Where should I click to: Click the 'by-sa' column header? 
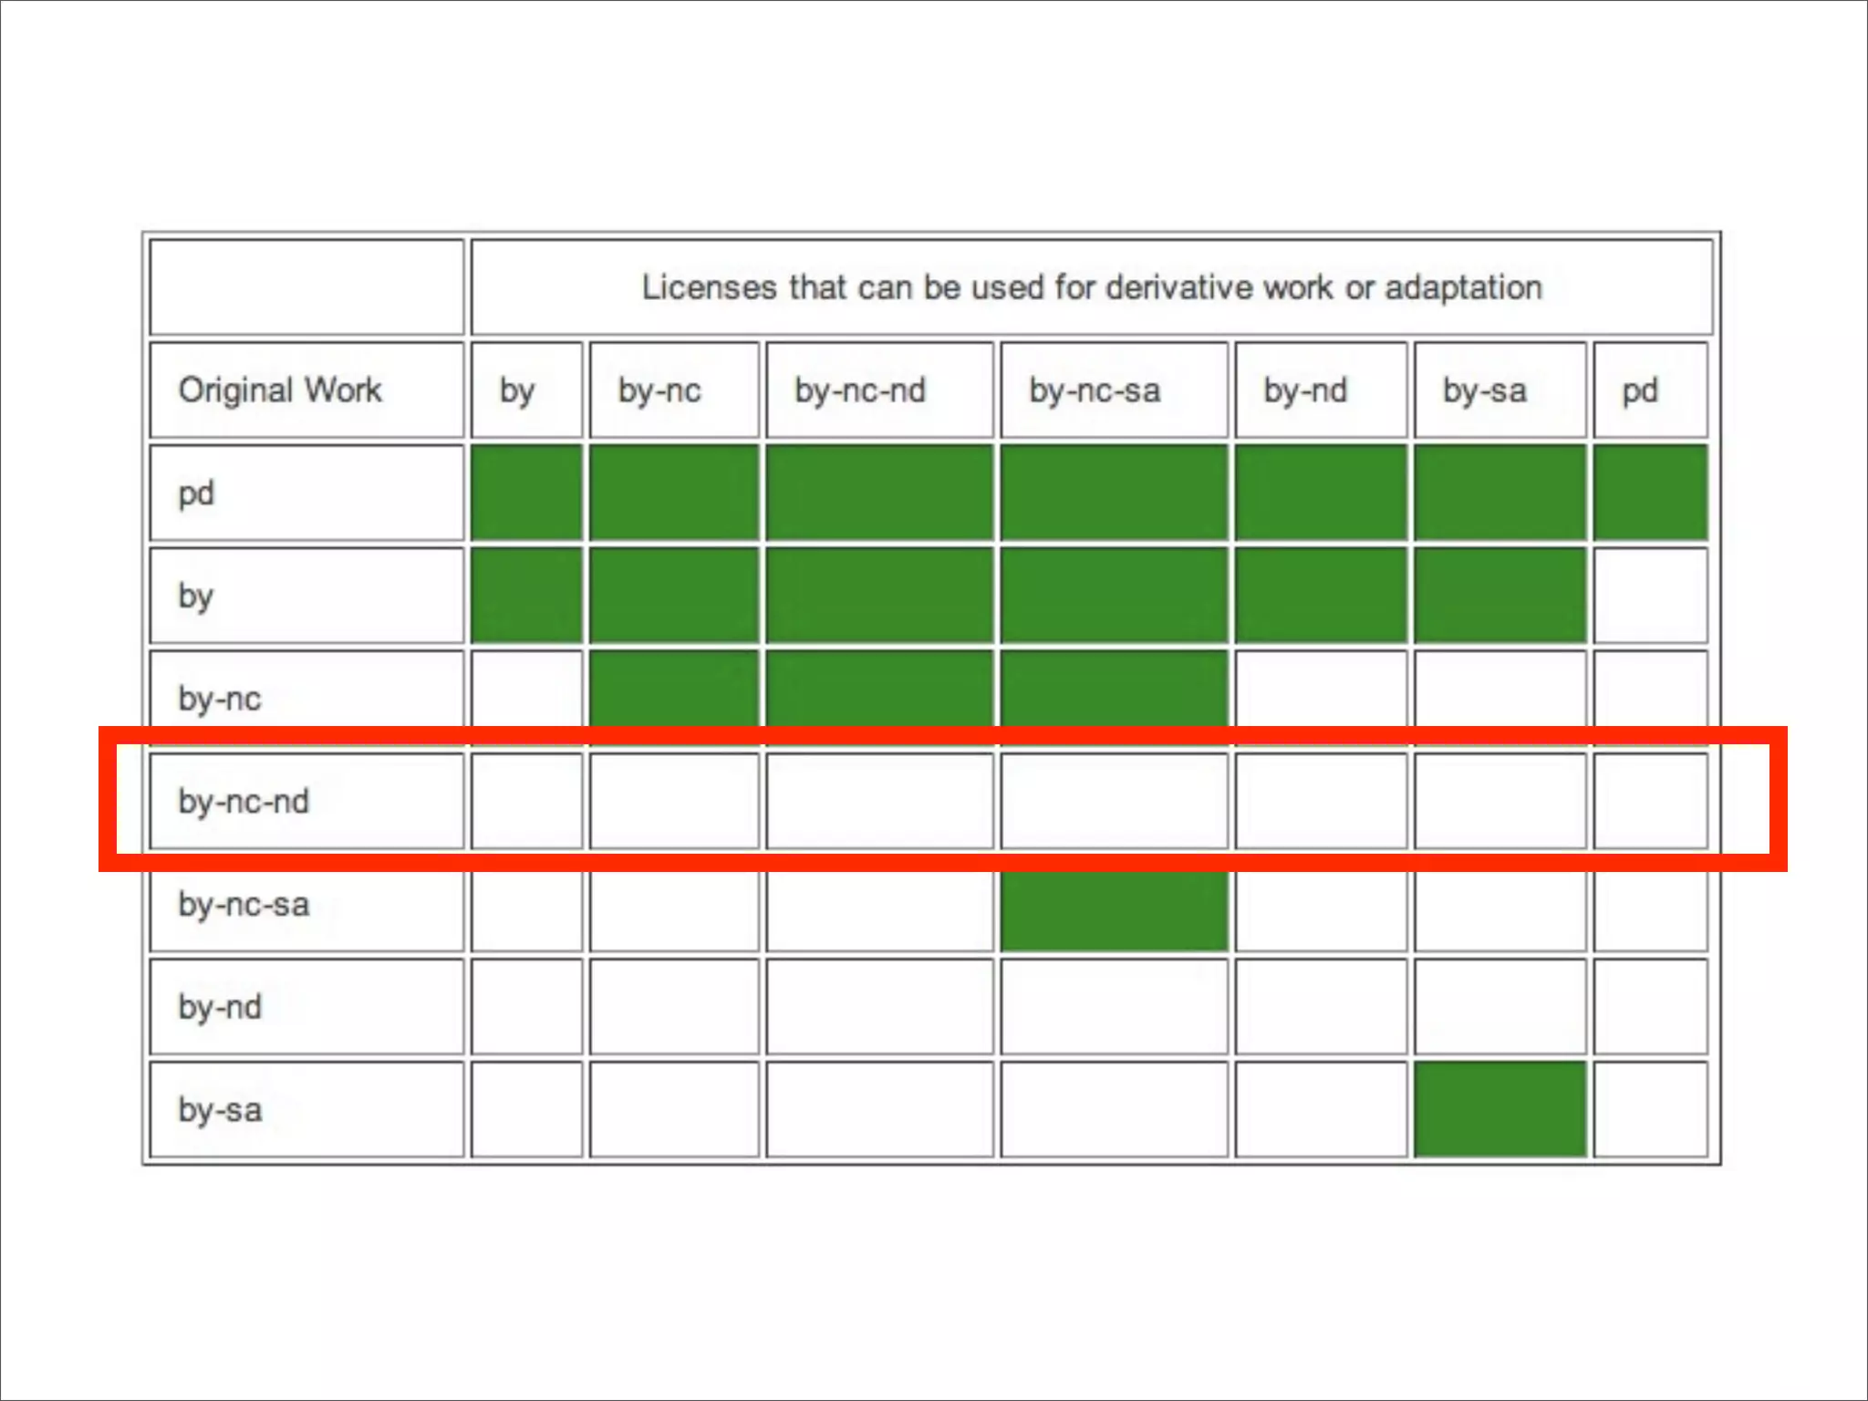click(x=1484, y=390)
